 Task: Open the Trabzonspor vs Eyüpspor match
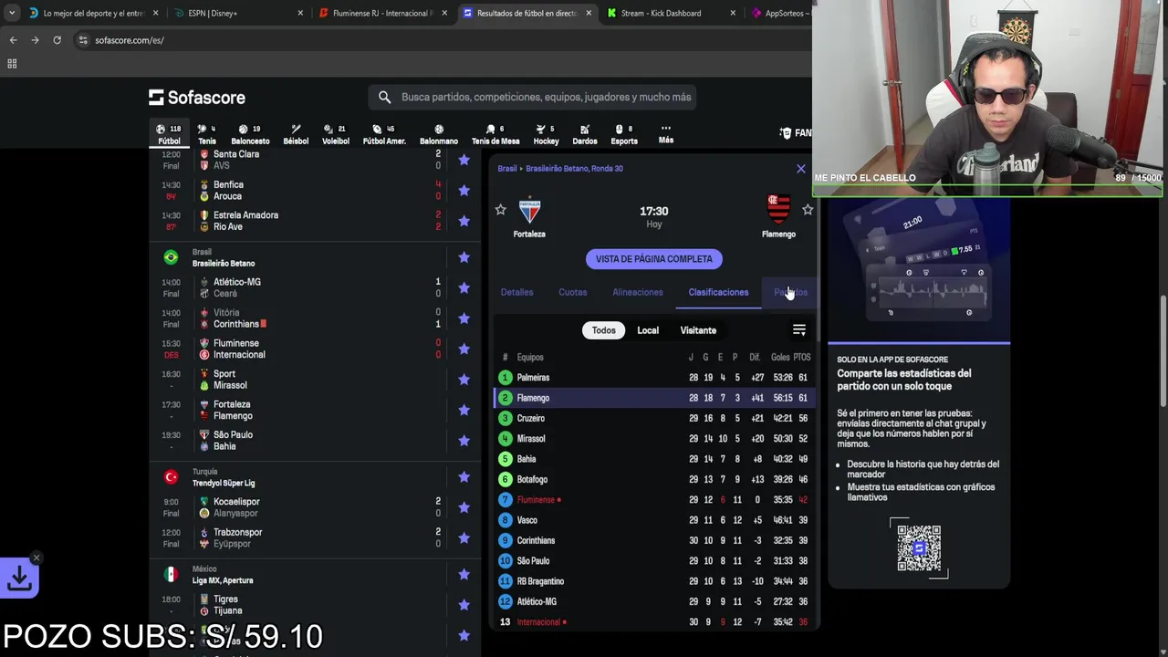pyautogui.click(x=315, y=537)
